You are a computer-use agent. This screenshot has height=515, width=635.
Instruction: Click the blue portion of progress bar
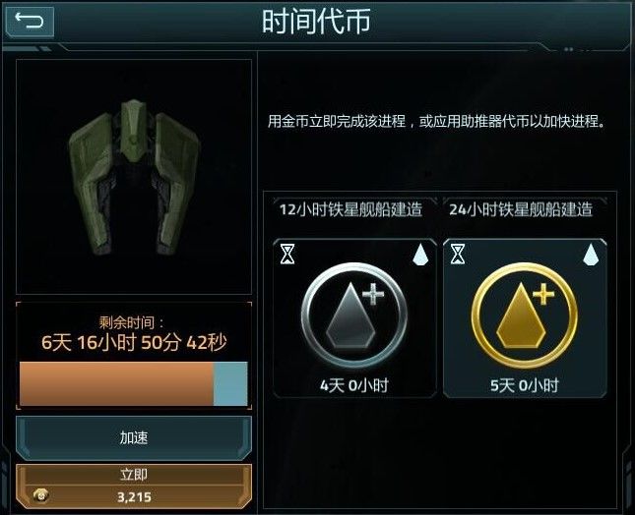[x=230, y=383]
